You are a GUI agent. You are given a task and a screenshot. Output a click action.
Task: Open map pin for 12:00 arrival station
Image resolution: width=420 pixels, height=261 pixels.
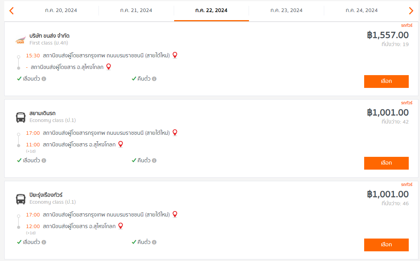tap(121, 226)
